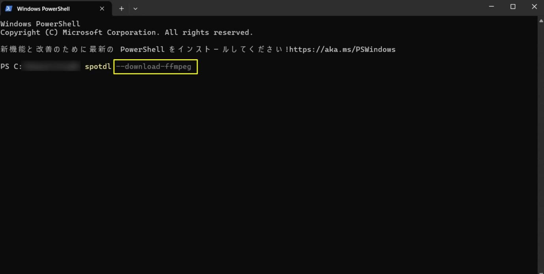
Task: Click the spotdl command text
Action: click(98, 66)
